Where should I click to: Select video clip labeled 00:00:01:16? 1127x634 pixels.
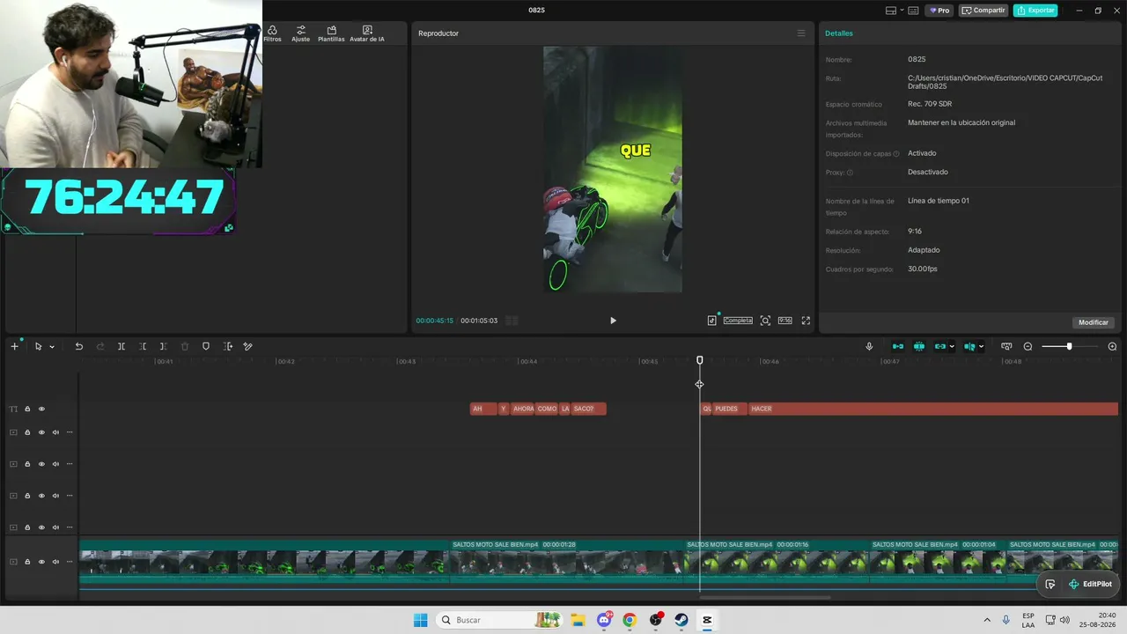click(777, 562)
